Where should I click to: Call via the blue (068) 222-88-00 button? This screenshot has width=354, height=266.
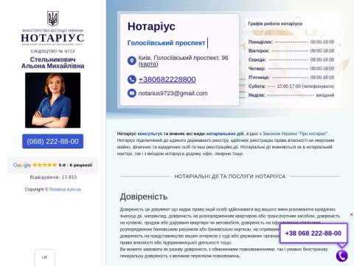(x=52, y=141)
